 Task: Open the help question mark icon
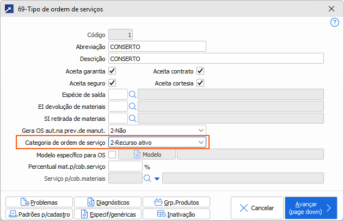(334, 22)
